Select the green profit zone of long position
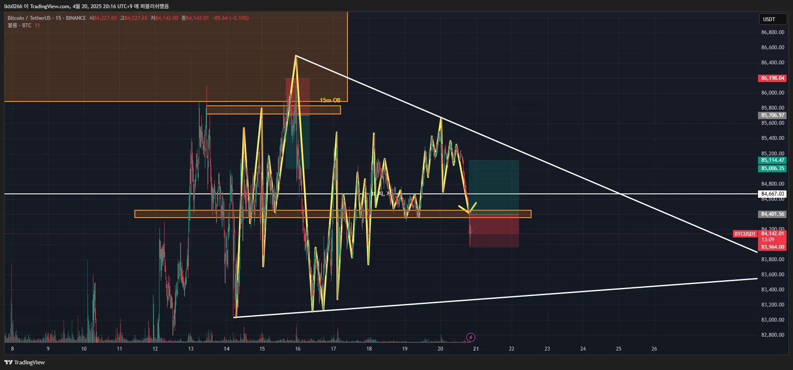Screen dimensions: 793x370 coord(494,187)
